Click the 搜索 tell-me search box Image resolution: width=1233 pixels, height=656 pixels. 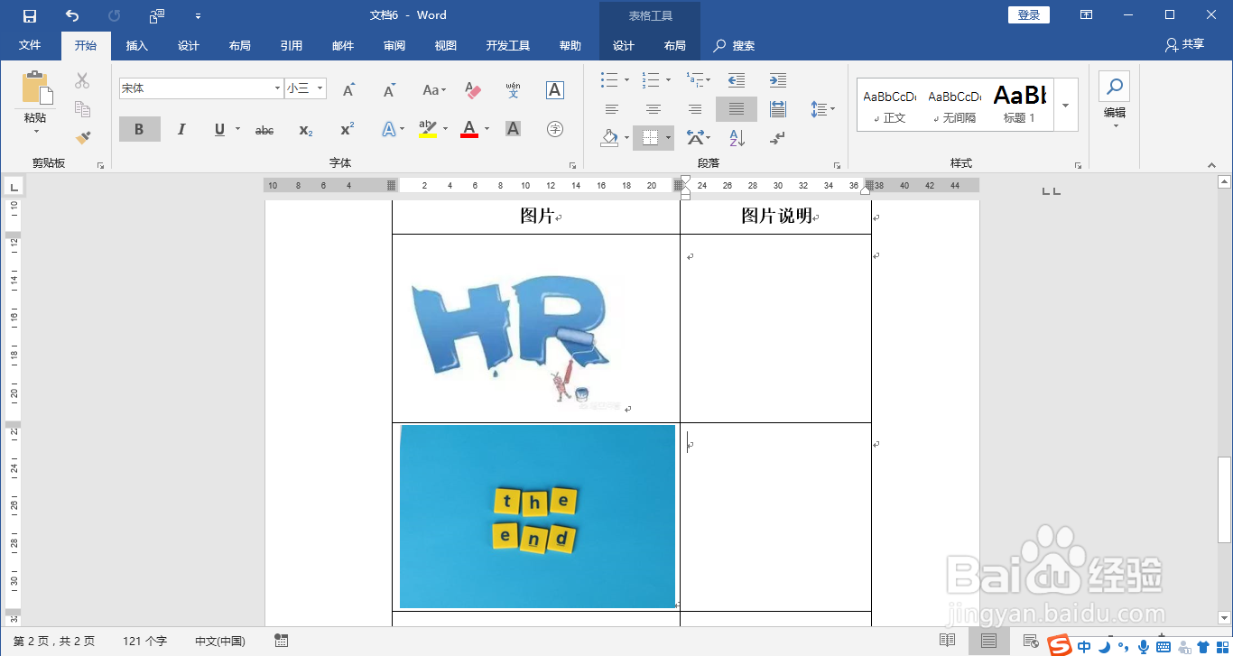tap(735, 45)
